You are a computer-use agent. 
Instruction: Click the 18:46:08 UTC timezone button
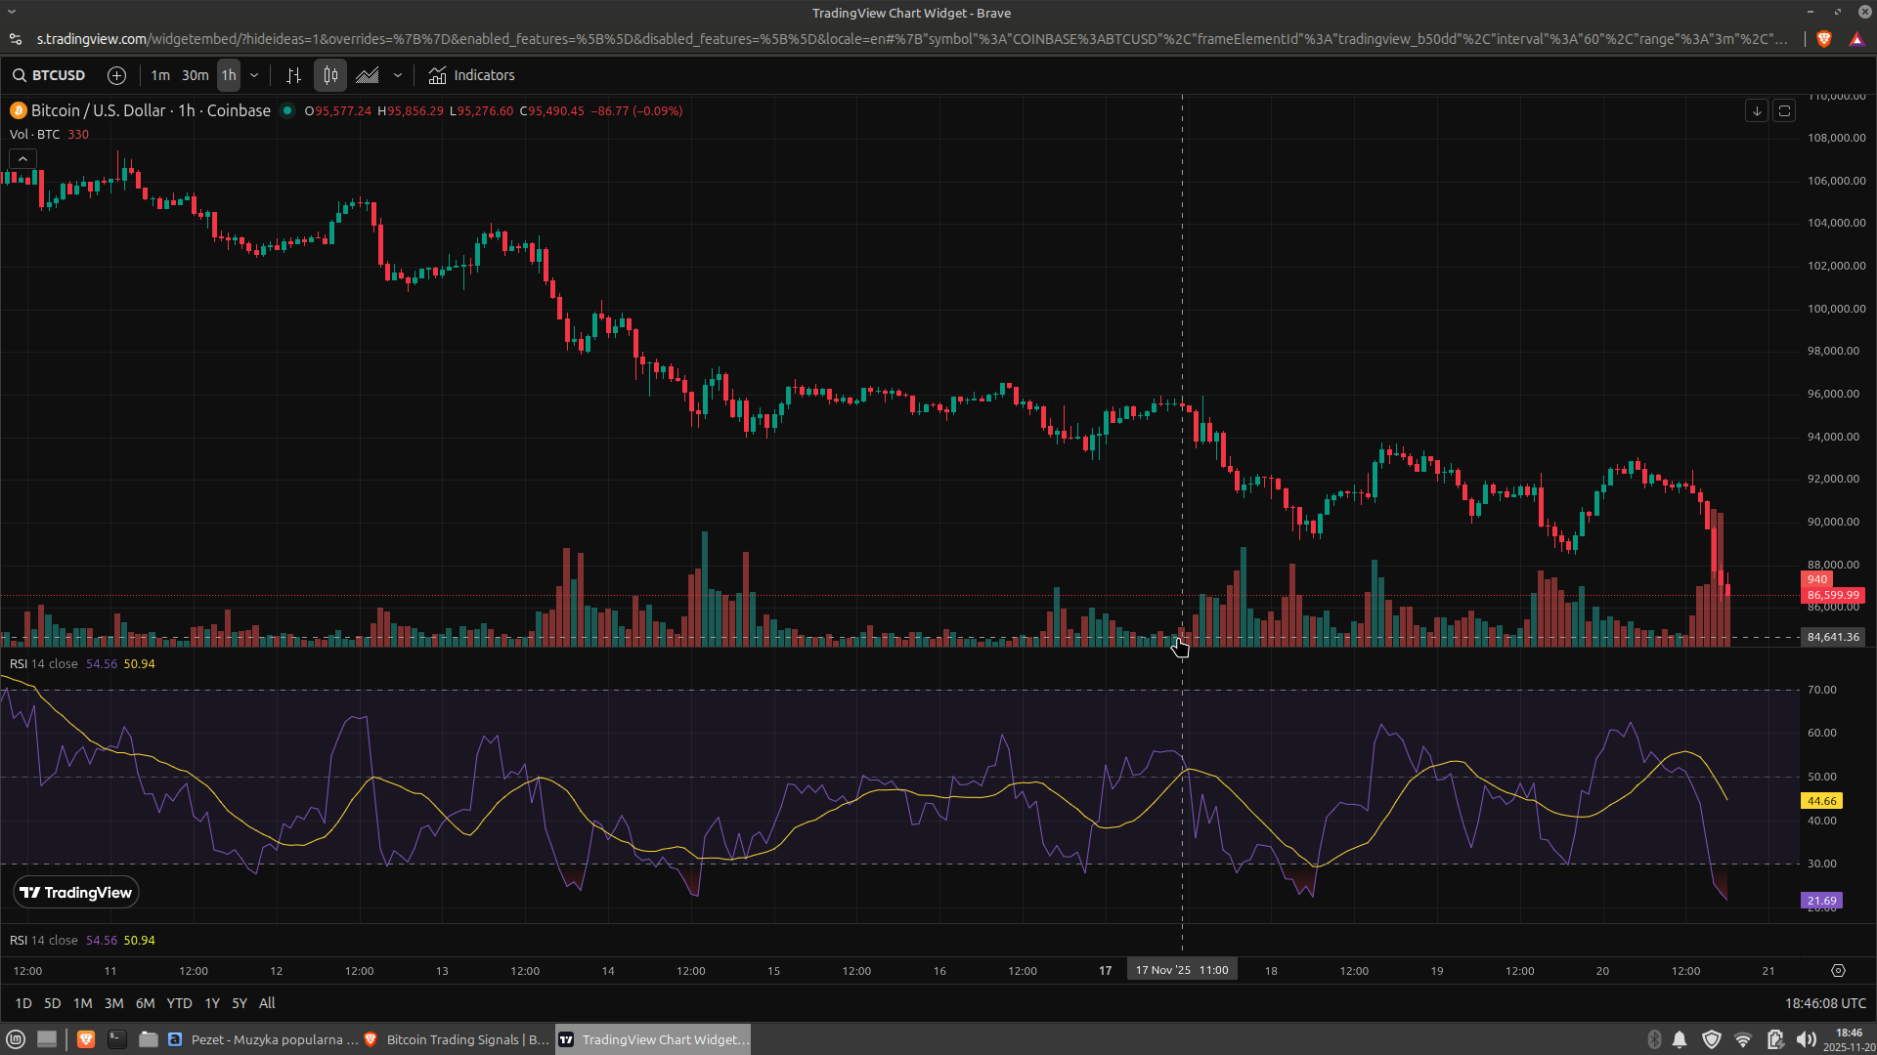click(1824, 1003)
